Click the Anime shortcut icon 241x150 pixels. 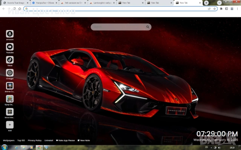[x=10, y=85]
